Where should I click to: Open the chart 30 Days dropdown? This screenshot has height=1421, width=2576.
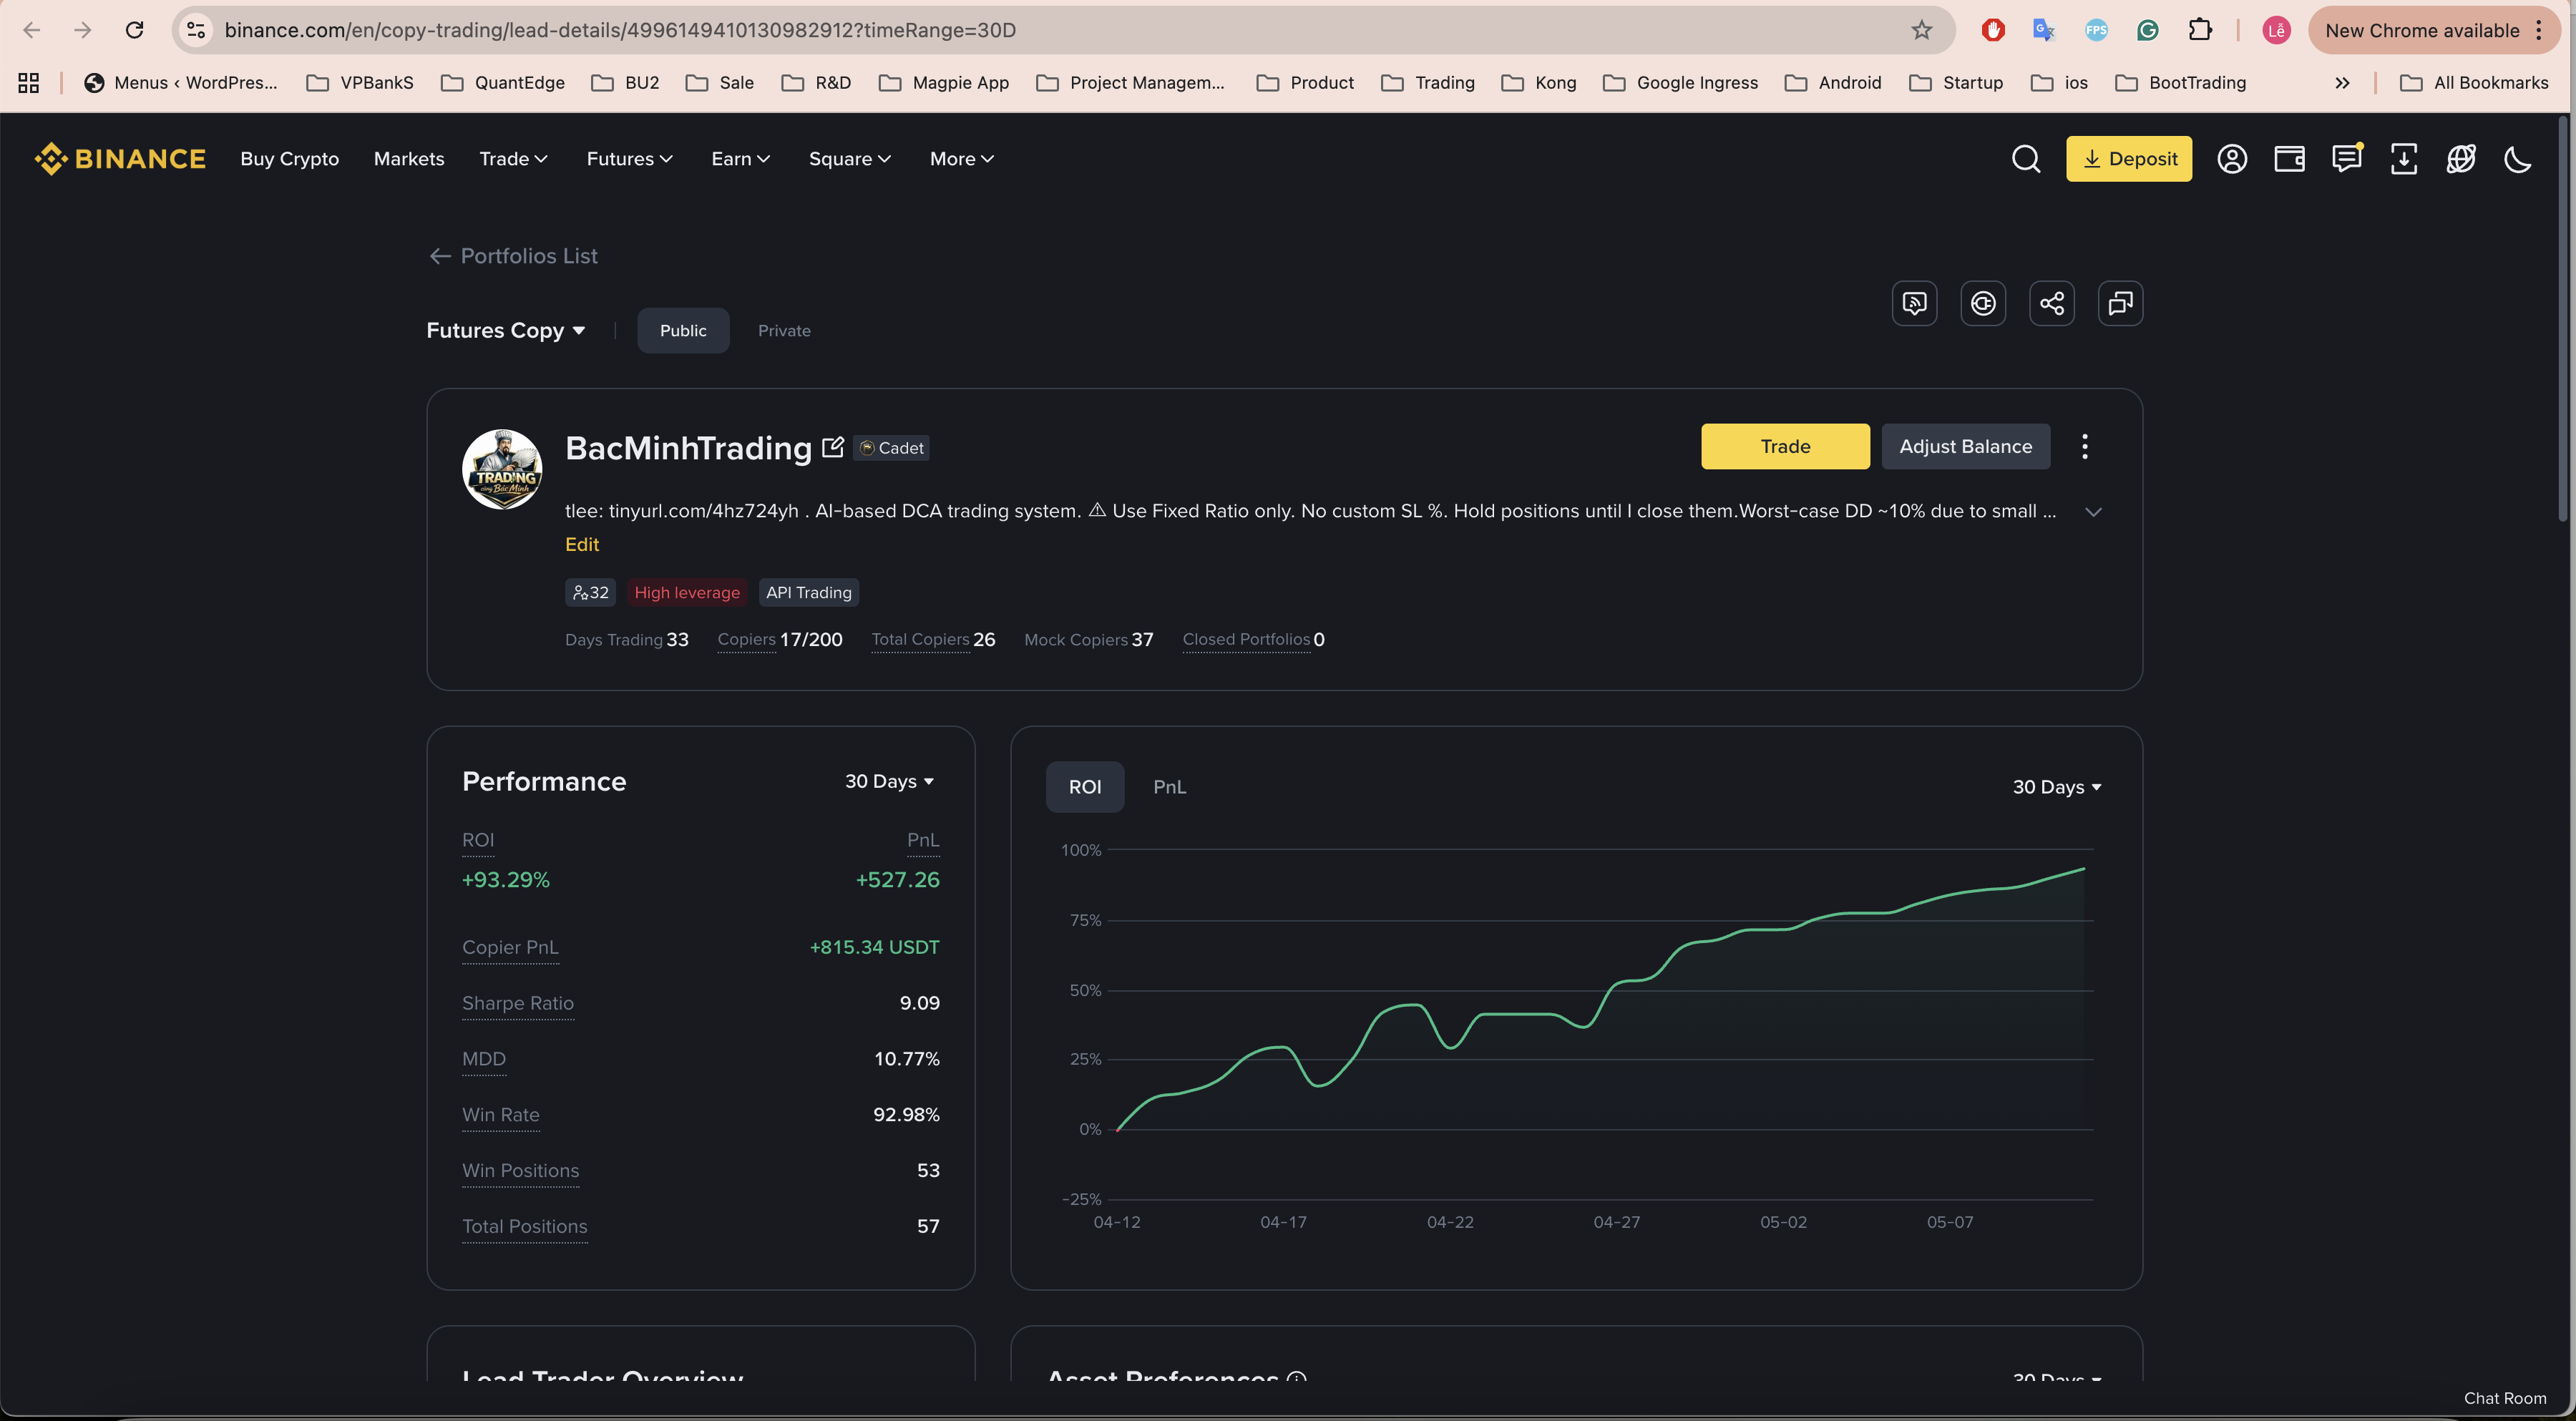click(2056, 787)
